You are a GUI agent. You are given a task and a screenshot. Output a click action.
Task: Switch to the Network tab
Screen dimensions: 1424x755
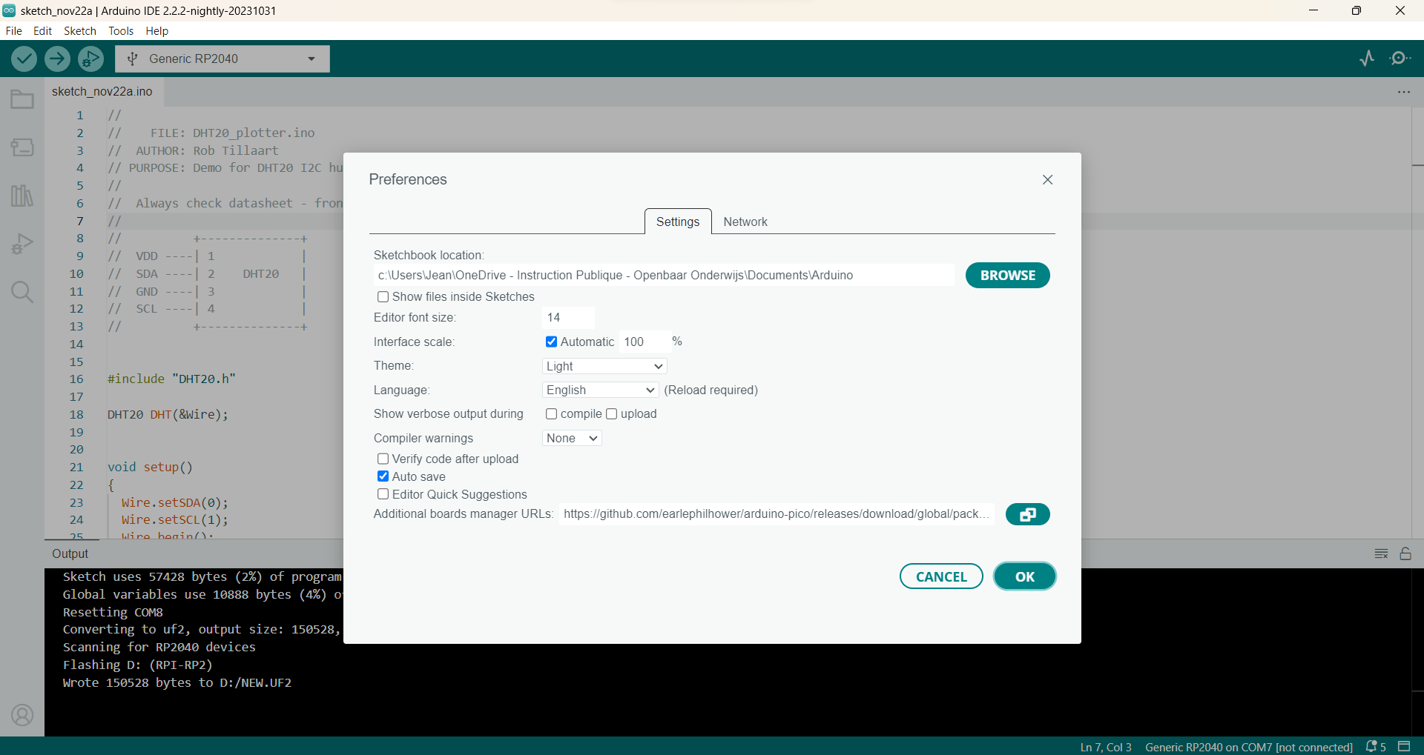click(x=745, y=222)
